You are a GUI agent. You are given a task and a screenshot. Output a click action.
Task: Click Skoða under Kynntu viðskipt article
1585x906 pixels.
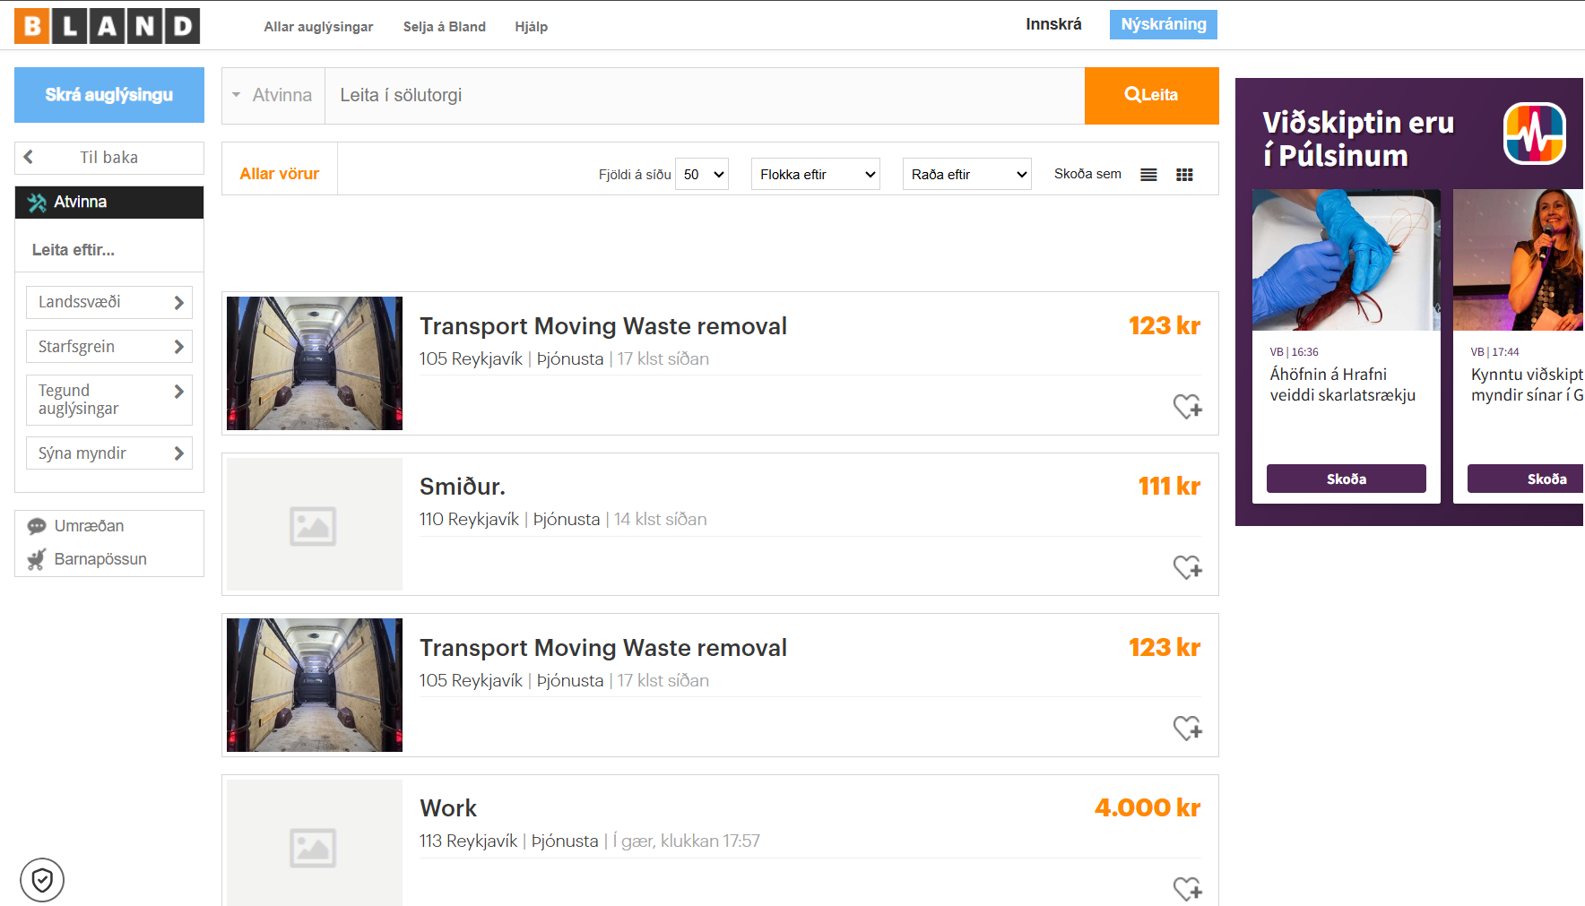1525,479
